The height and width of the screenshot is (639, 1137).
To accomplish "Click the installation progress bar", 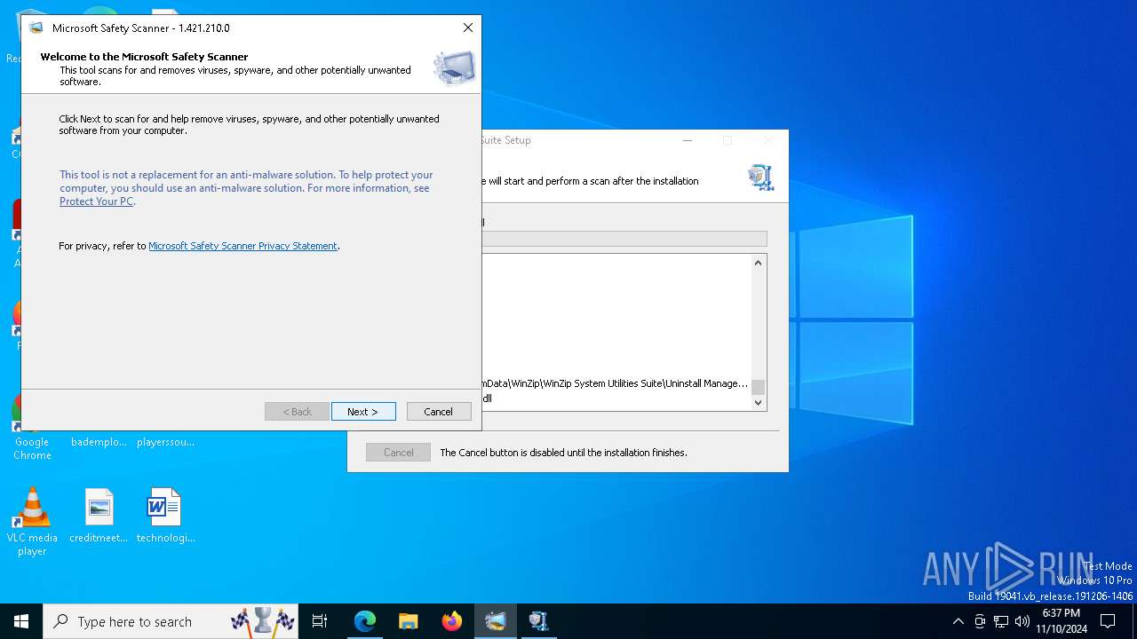I will 624,239.
